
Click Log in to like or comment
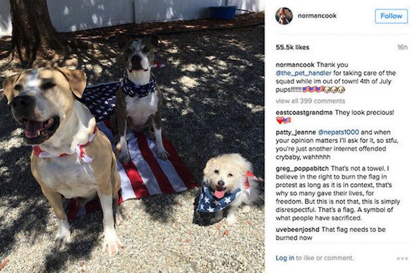point(285,258)
